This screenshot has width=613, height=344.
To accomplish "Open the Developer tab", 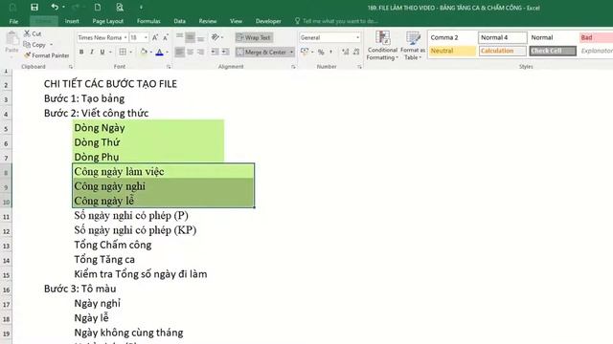I will point(268,21).
